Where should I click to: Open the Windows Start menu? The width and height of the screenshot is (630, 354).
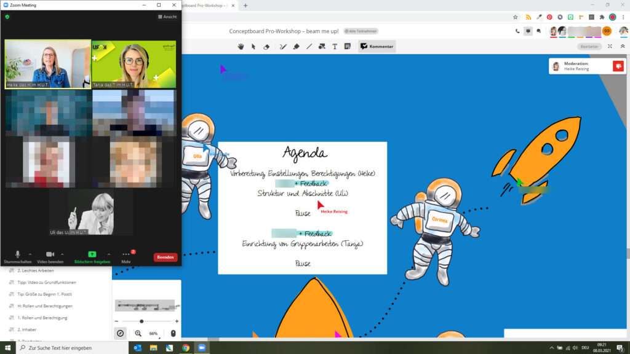[7, 348]
